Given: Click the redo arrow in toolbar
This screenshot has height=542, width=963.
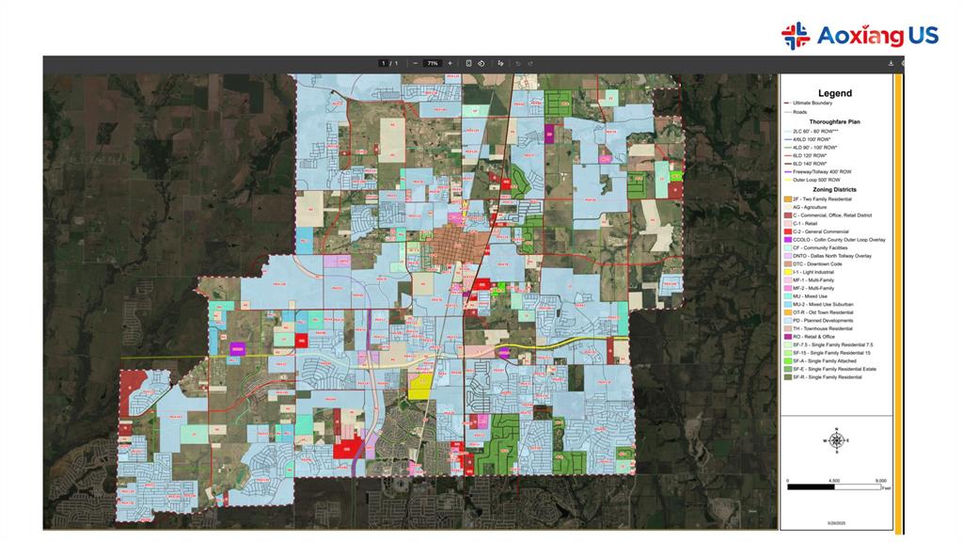Looking at the screenshot, I should click(530, 63).
